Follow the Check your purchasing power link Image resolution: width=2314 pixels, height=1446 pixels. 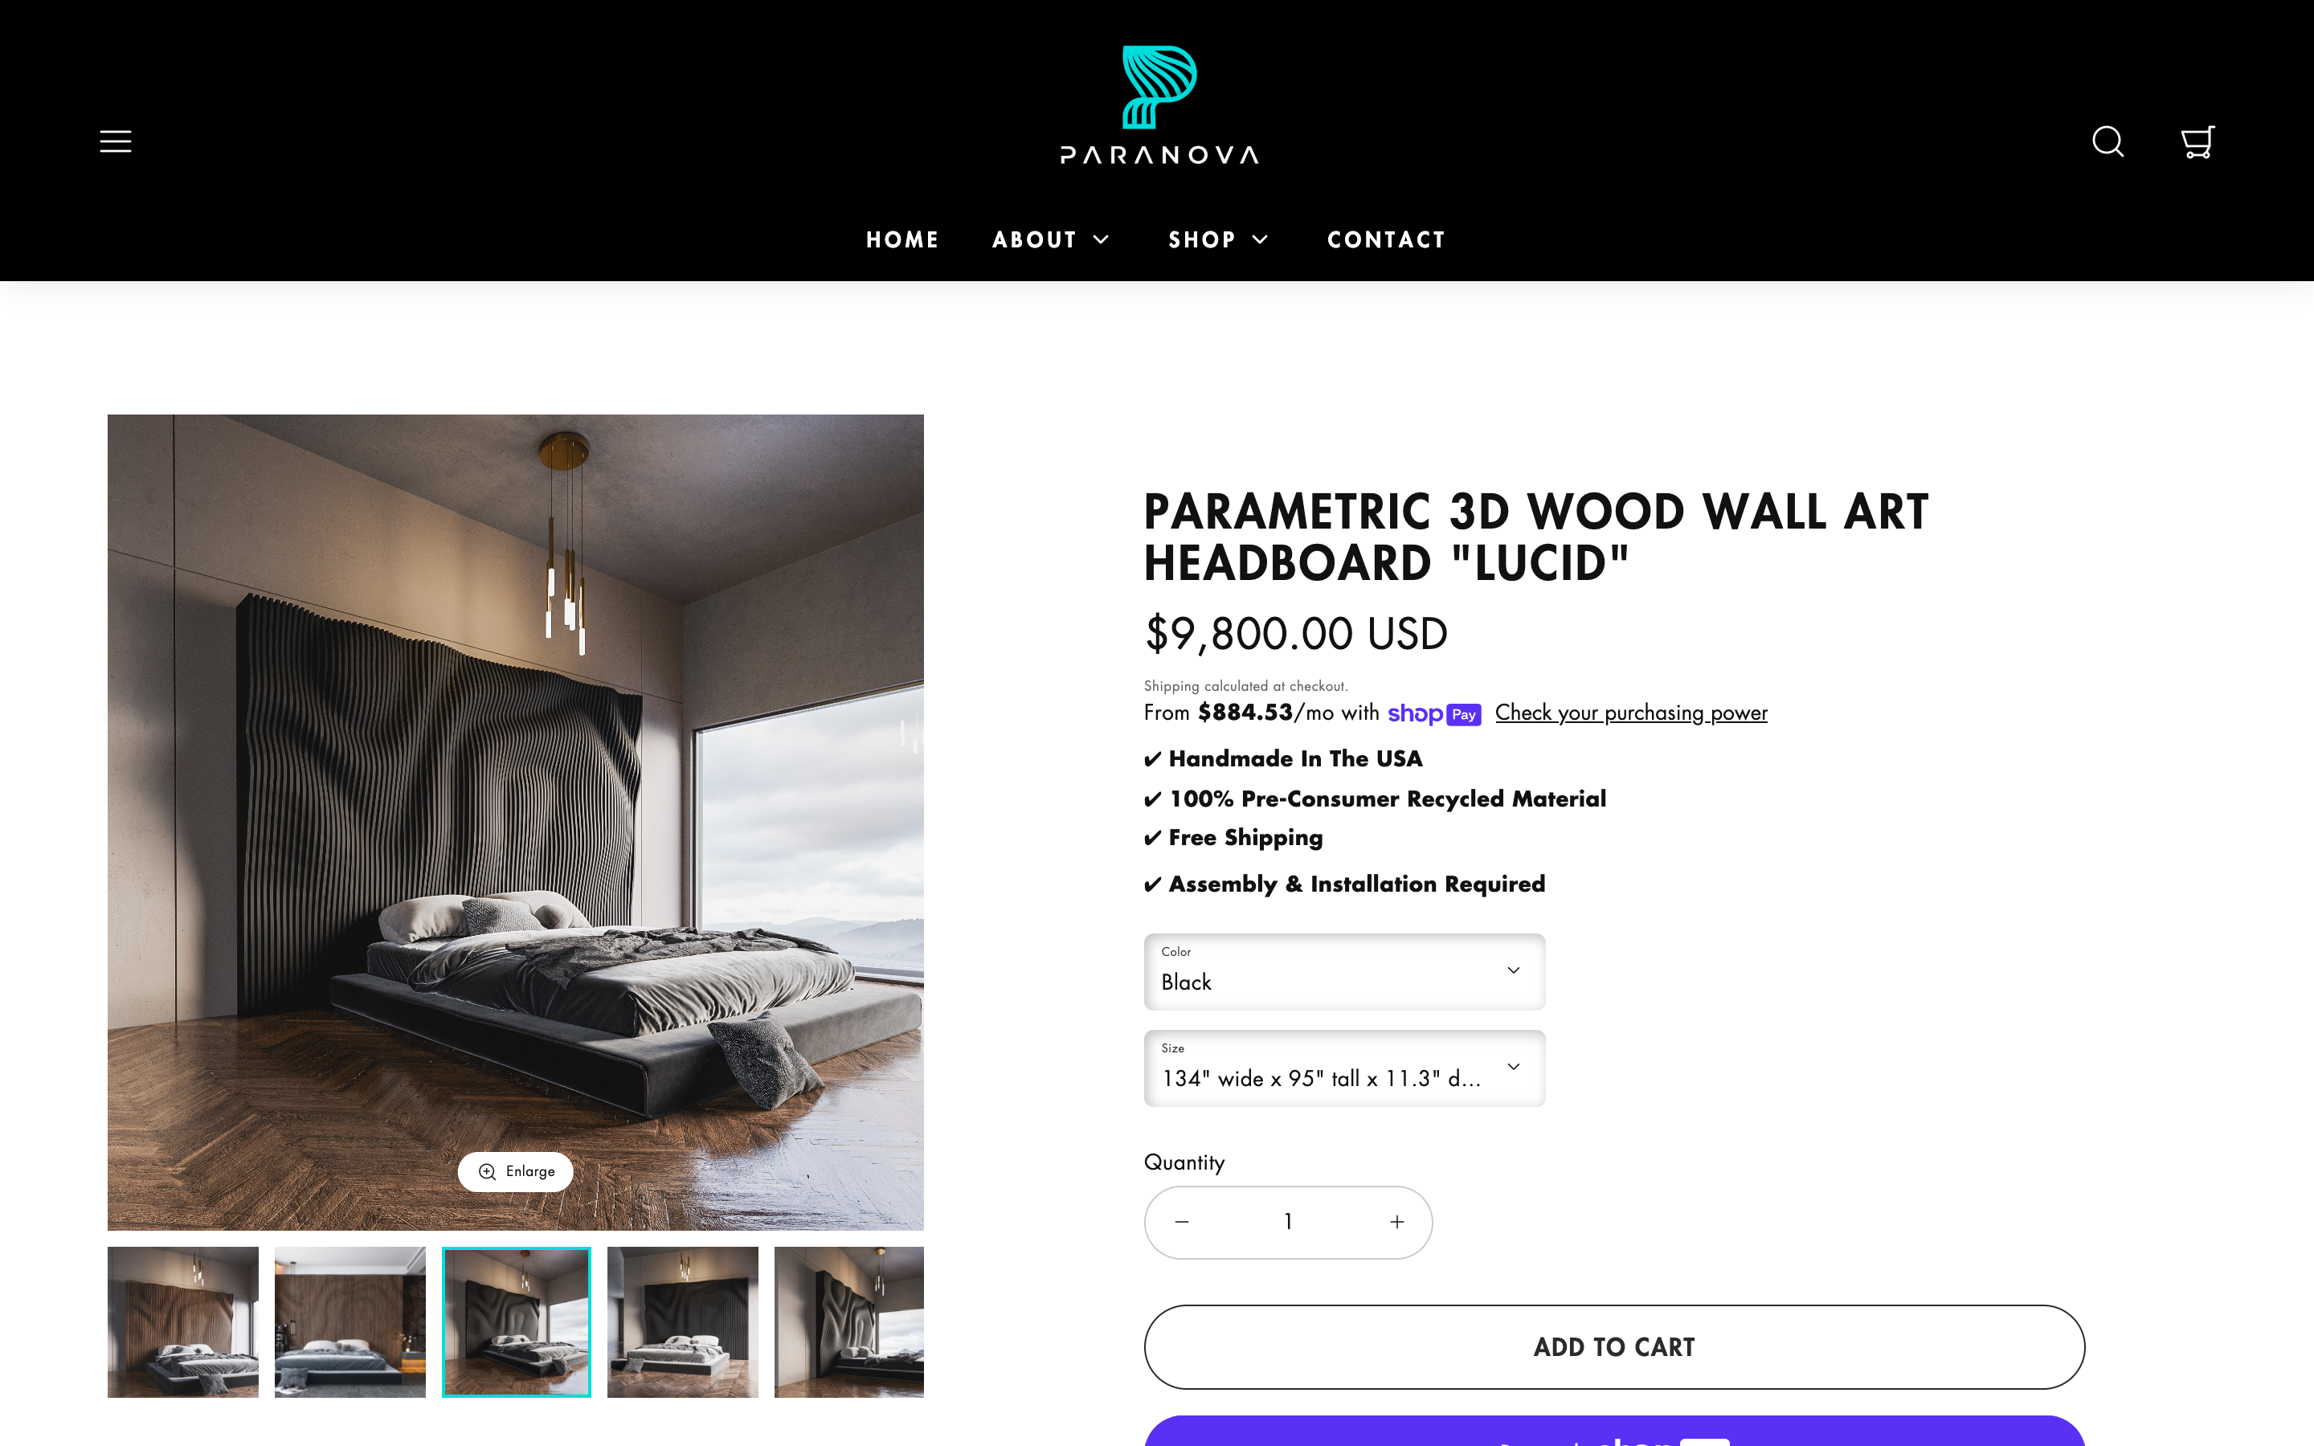1631,713
